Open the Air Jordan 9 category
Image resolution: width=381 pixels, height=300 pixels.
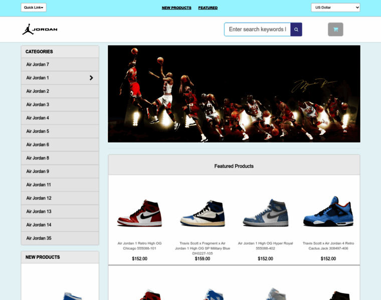coord(60,171)
